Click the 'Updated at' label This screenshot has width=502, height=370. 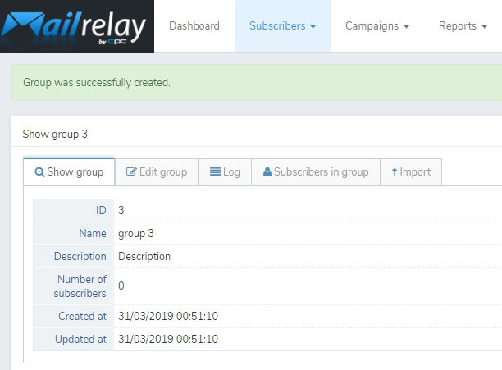(80, 340)
